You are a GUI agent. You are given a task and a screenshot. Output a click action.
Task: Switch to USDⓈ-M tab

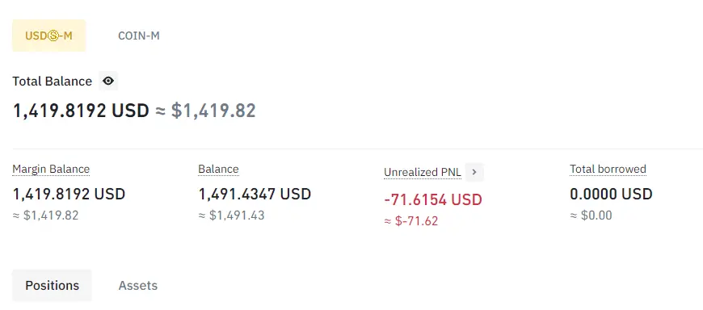[48, 36]
